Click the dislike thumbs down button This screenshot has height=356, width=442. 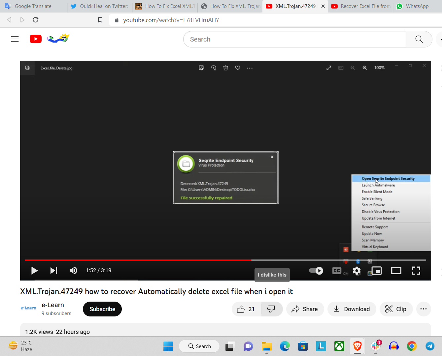[x=271, y=309]
